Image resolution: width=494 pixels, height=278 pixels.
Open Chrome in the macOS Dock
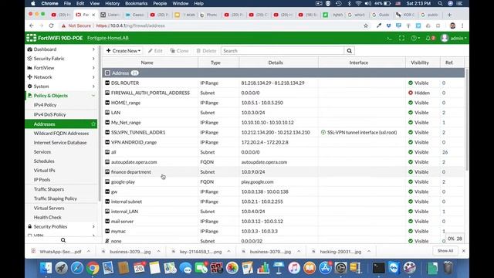(x=93, y=268)
